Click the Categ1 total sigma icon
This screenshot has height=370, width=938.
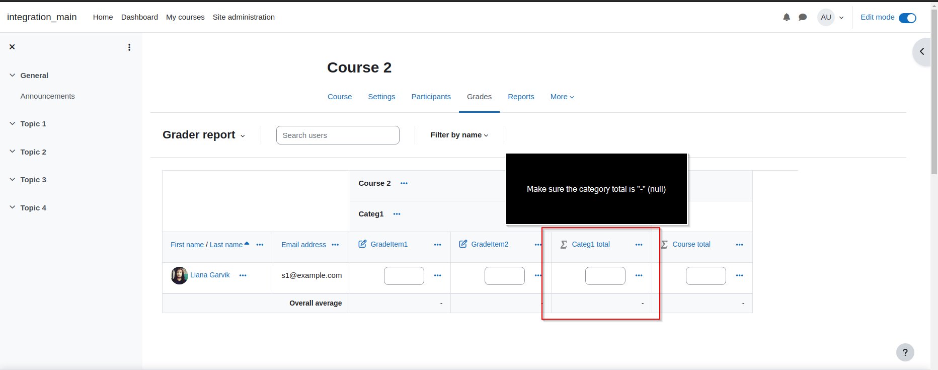pos(564,244)
